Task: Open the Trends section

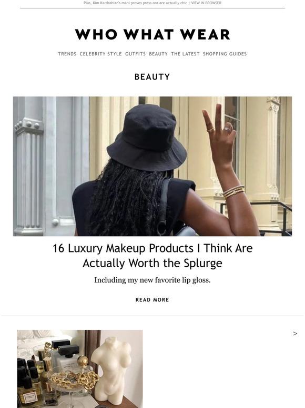Action: point(67,54)
